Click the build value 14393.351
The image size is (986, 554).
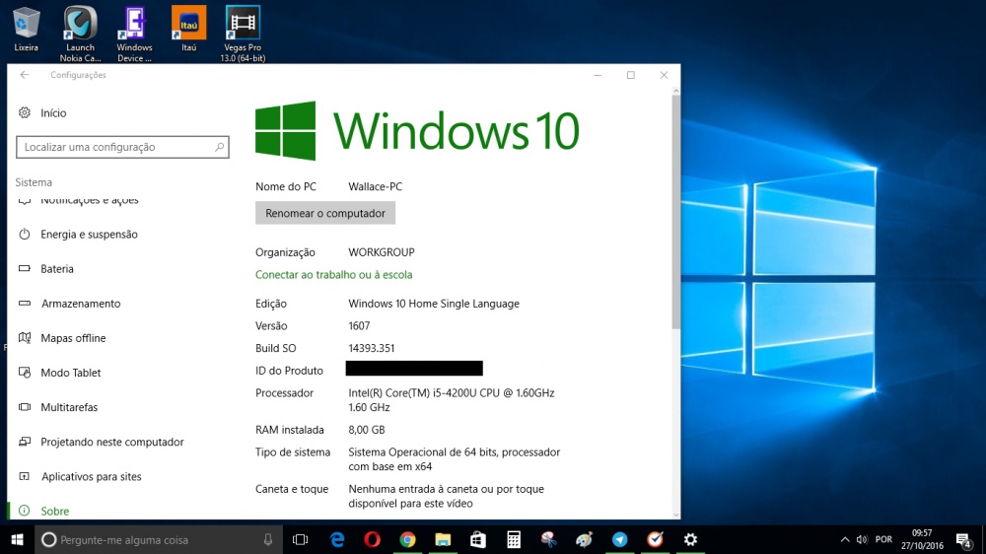click(372, 348)
